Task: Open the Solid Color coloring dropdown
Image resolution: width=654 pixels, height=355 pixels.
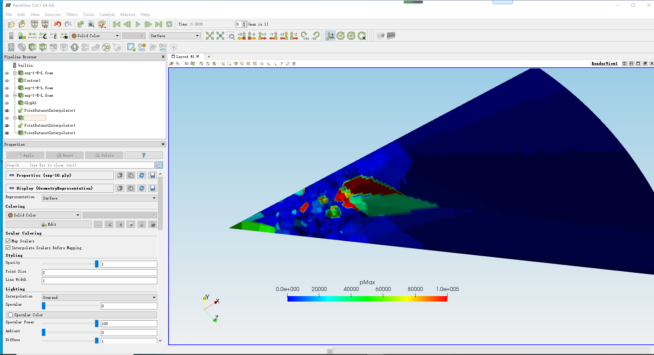Action: pyautogui.click(x=44, y=215)
